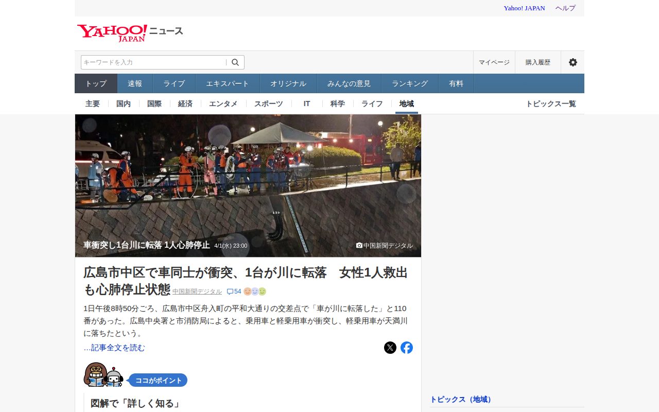Open settings via the gear icon
659x412 pixels.
[573, 62]
